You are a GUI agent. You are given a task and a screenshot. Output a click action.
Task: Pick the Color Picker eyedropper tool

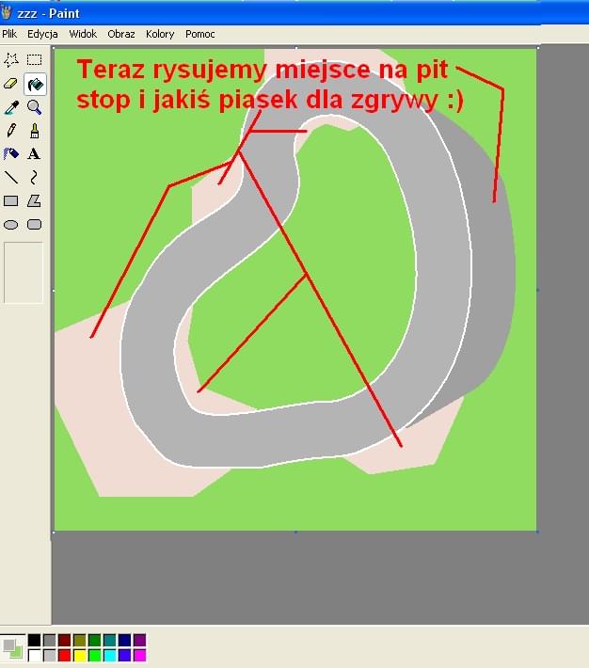[x=11, y=107]
